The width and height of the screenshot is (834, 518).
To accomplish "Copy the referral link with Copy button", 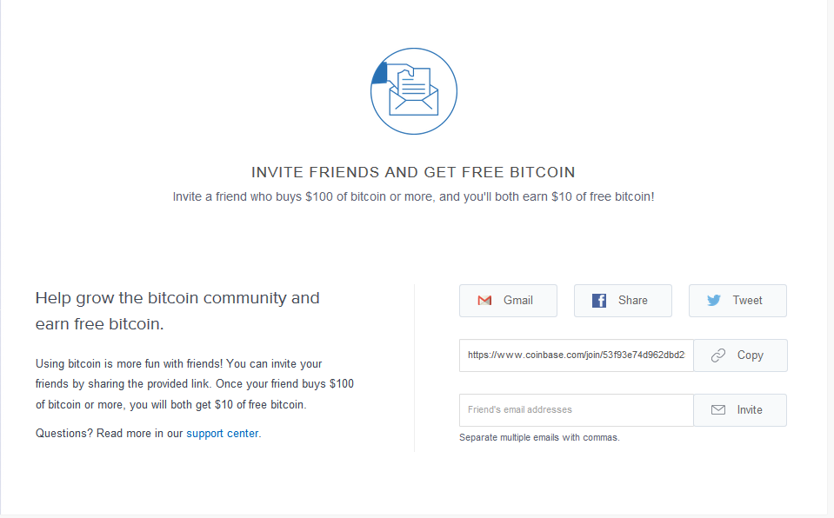I will [740, 355].
